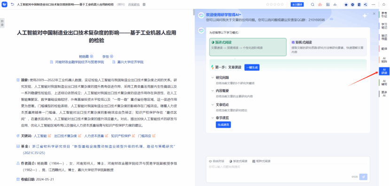Open the trend chart icon after 门槛效应
This screenshot has width=390, height=186.
[x=154, y=136]
